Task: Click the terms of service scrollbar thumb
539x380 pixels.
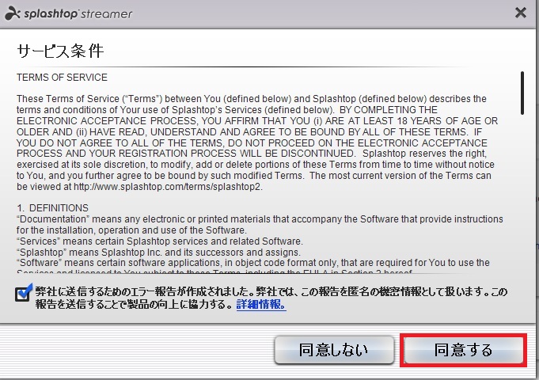Action: pos(522,93)
